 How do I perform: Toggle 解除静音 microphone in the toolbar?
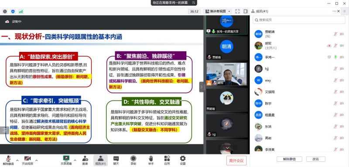click(8, 160)
